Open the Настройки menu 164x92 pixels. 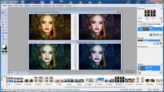(x=60, y=6)
